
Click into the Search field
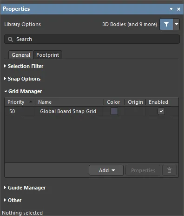pyautogui.click(x=92, y=39)
